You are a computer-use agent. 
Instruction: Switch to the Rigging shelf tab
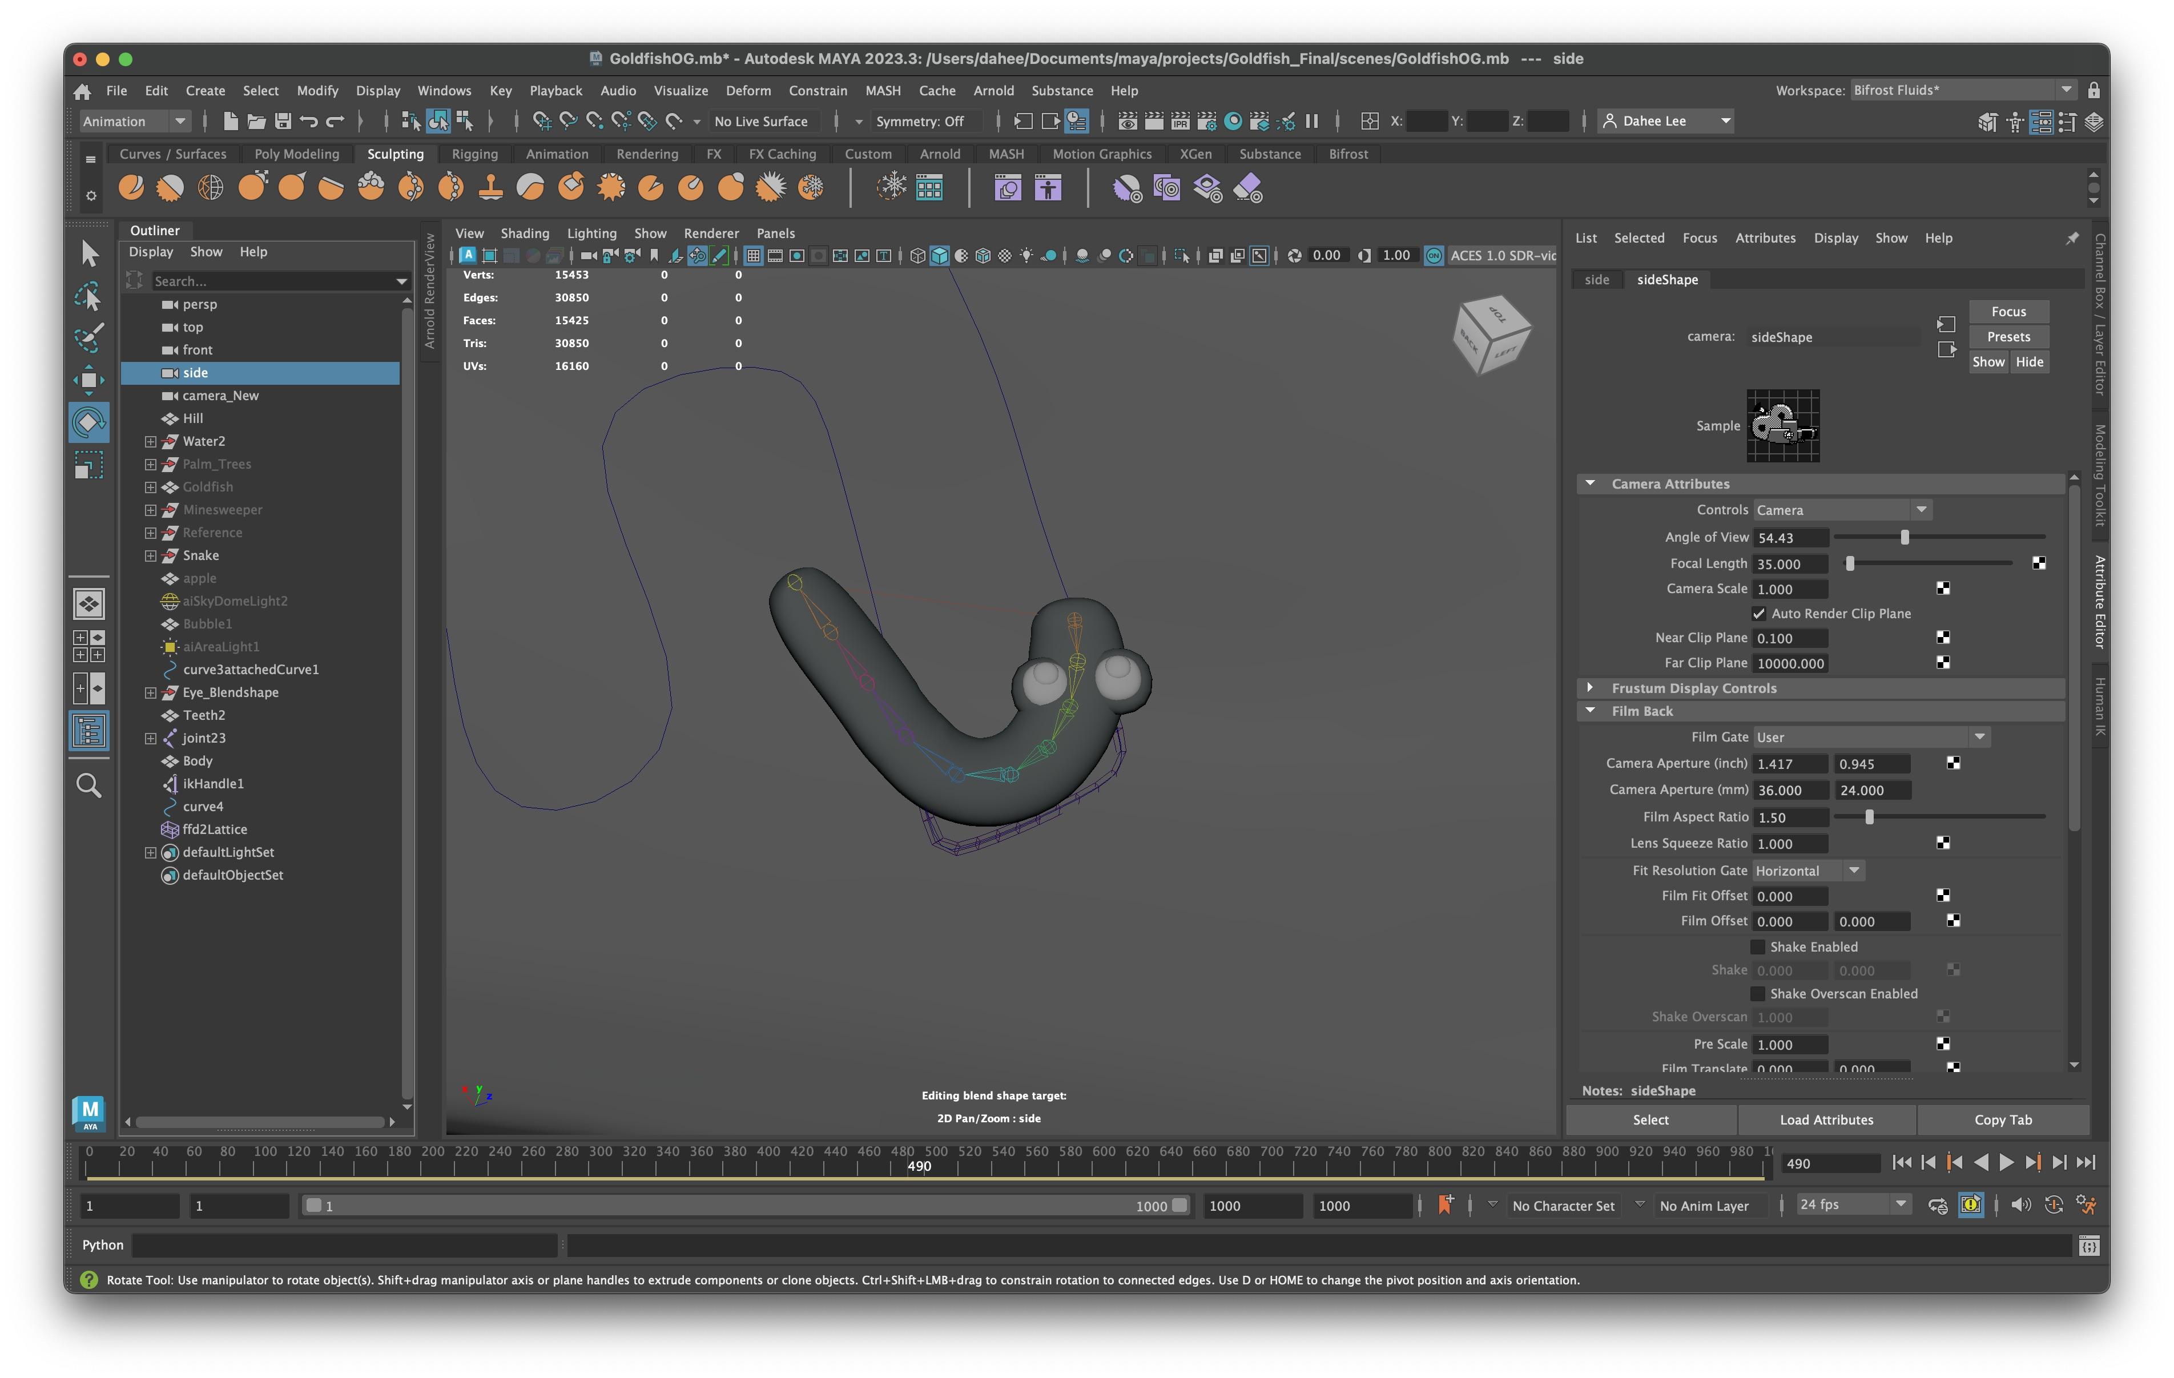474,155
